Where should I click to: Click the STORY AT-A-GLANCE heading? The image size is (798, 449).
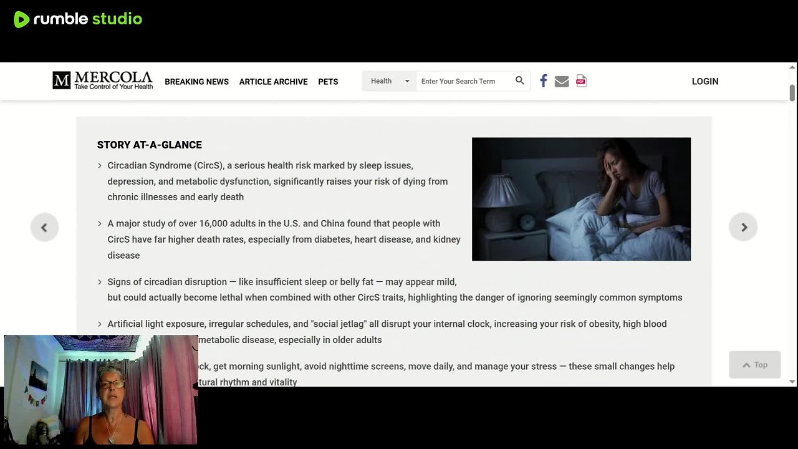[150, 145]
